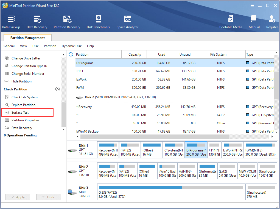Open the Disk menu
This screenshot has width=280, height=209.
click(35, 46)
